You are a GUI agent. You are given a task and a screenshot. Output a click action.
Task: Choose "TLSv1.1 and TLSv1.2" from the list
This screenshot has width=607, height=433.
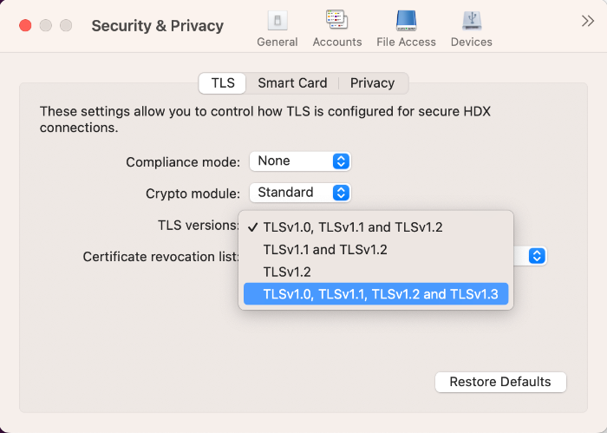(325, 250)
